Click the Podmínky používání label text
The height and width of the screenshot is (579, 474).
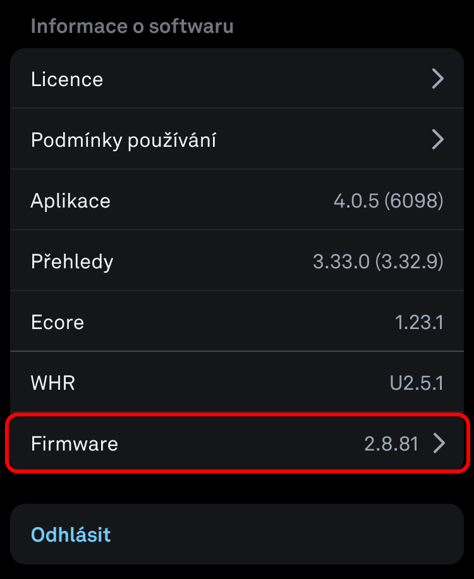point(124,140)
